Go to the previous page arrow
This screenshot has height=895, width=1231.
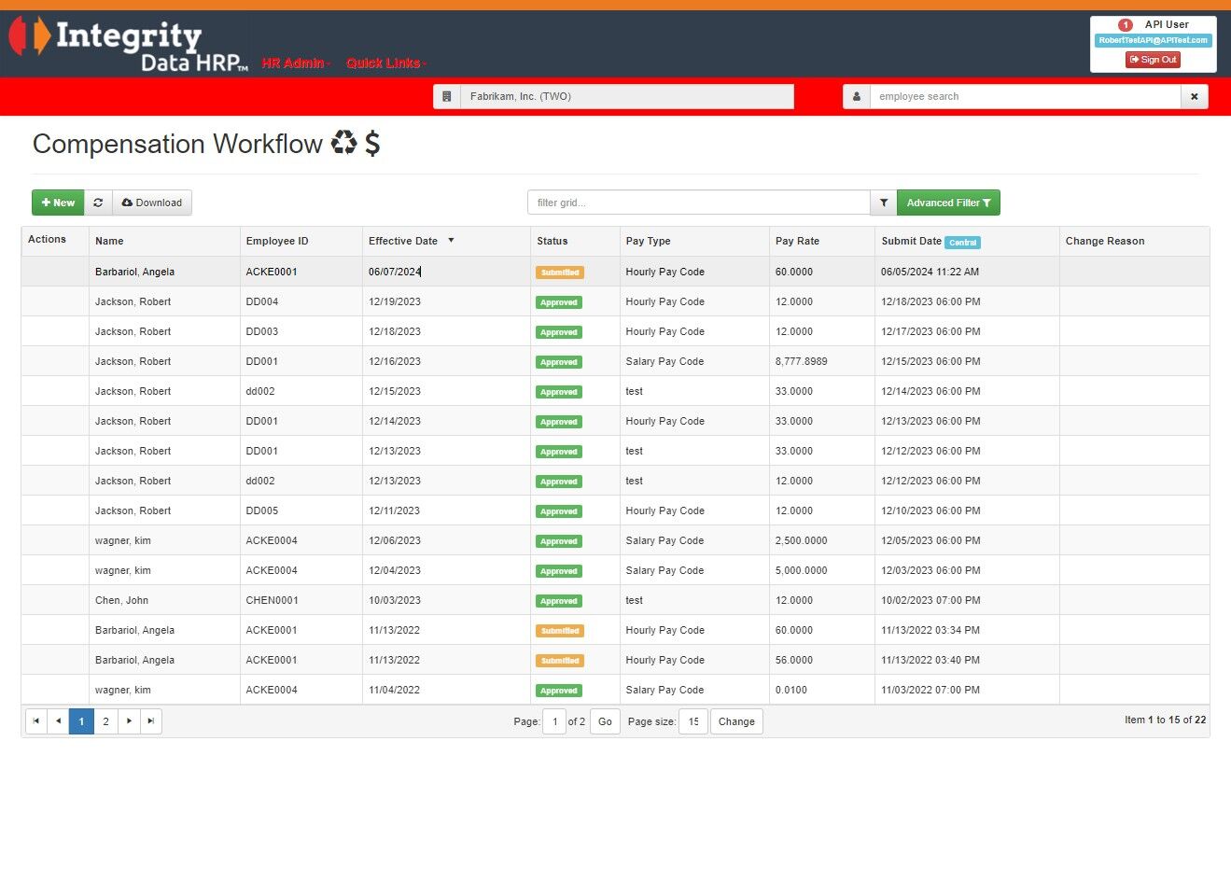58,721
